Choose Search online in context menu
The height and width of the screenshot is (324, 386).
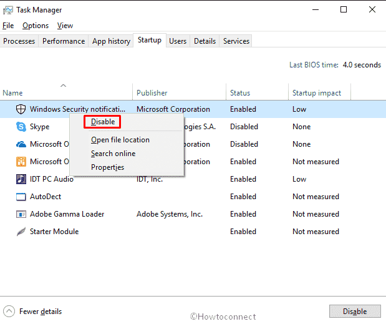(x=113, y=154)
